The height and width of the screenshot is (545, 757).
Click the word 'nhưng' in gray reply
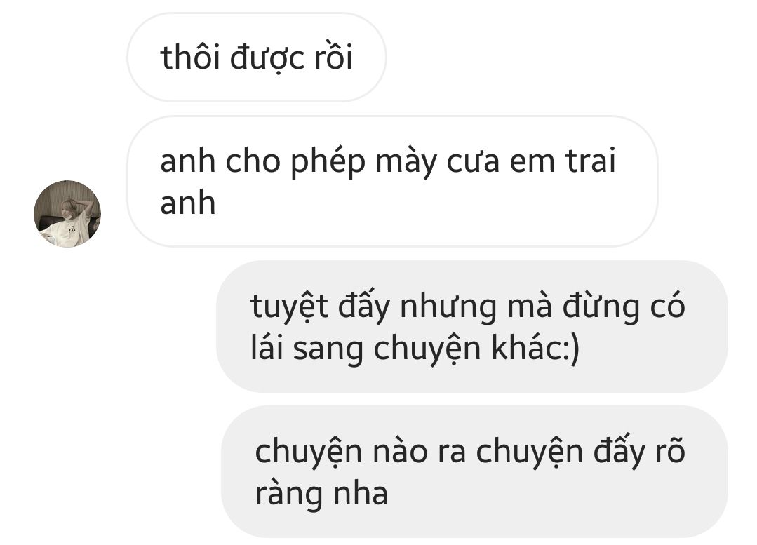coord(448,308)
